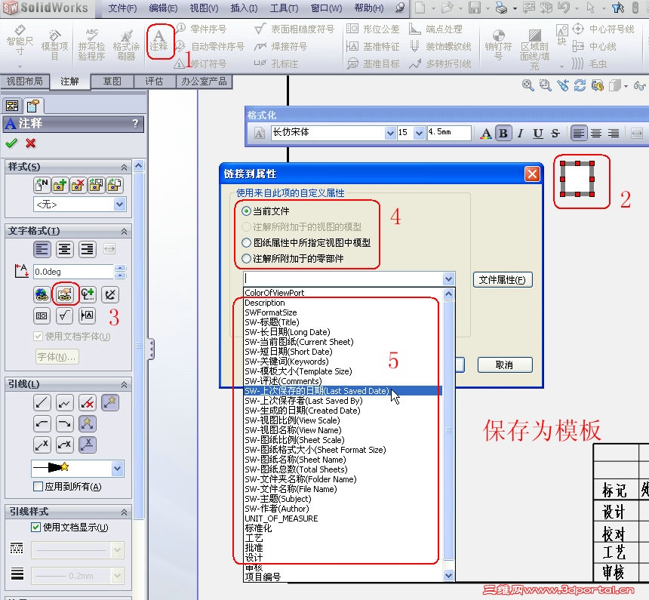Insert Surface Finish symbol (表面粗糙度符号)
Screen dimensions: 649x600
pos(294,29)
